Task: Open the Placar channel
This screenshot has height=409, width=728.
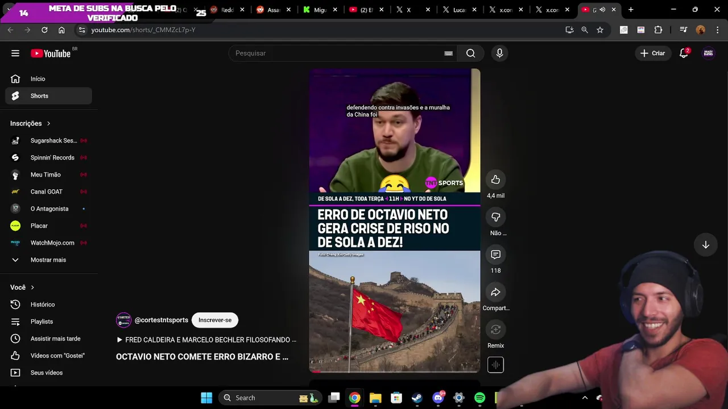Action: 48,226
